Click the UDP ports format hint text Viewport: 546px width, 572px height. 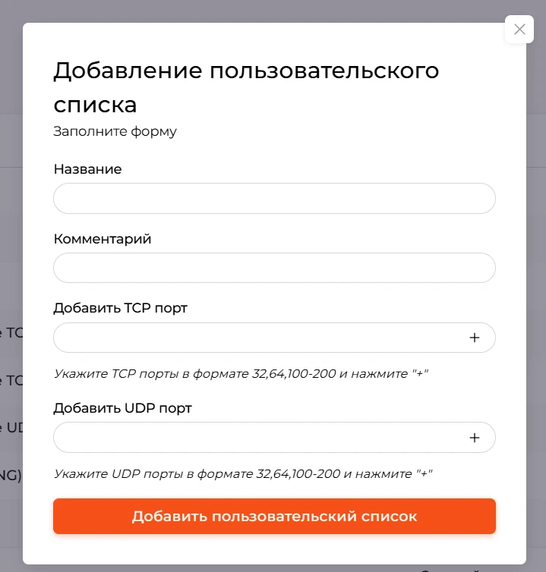(243, 474)
